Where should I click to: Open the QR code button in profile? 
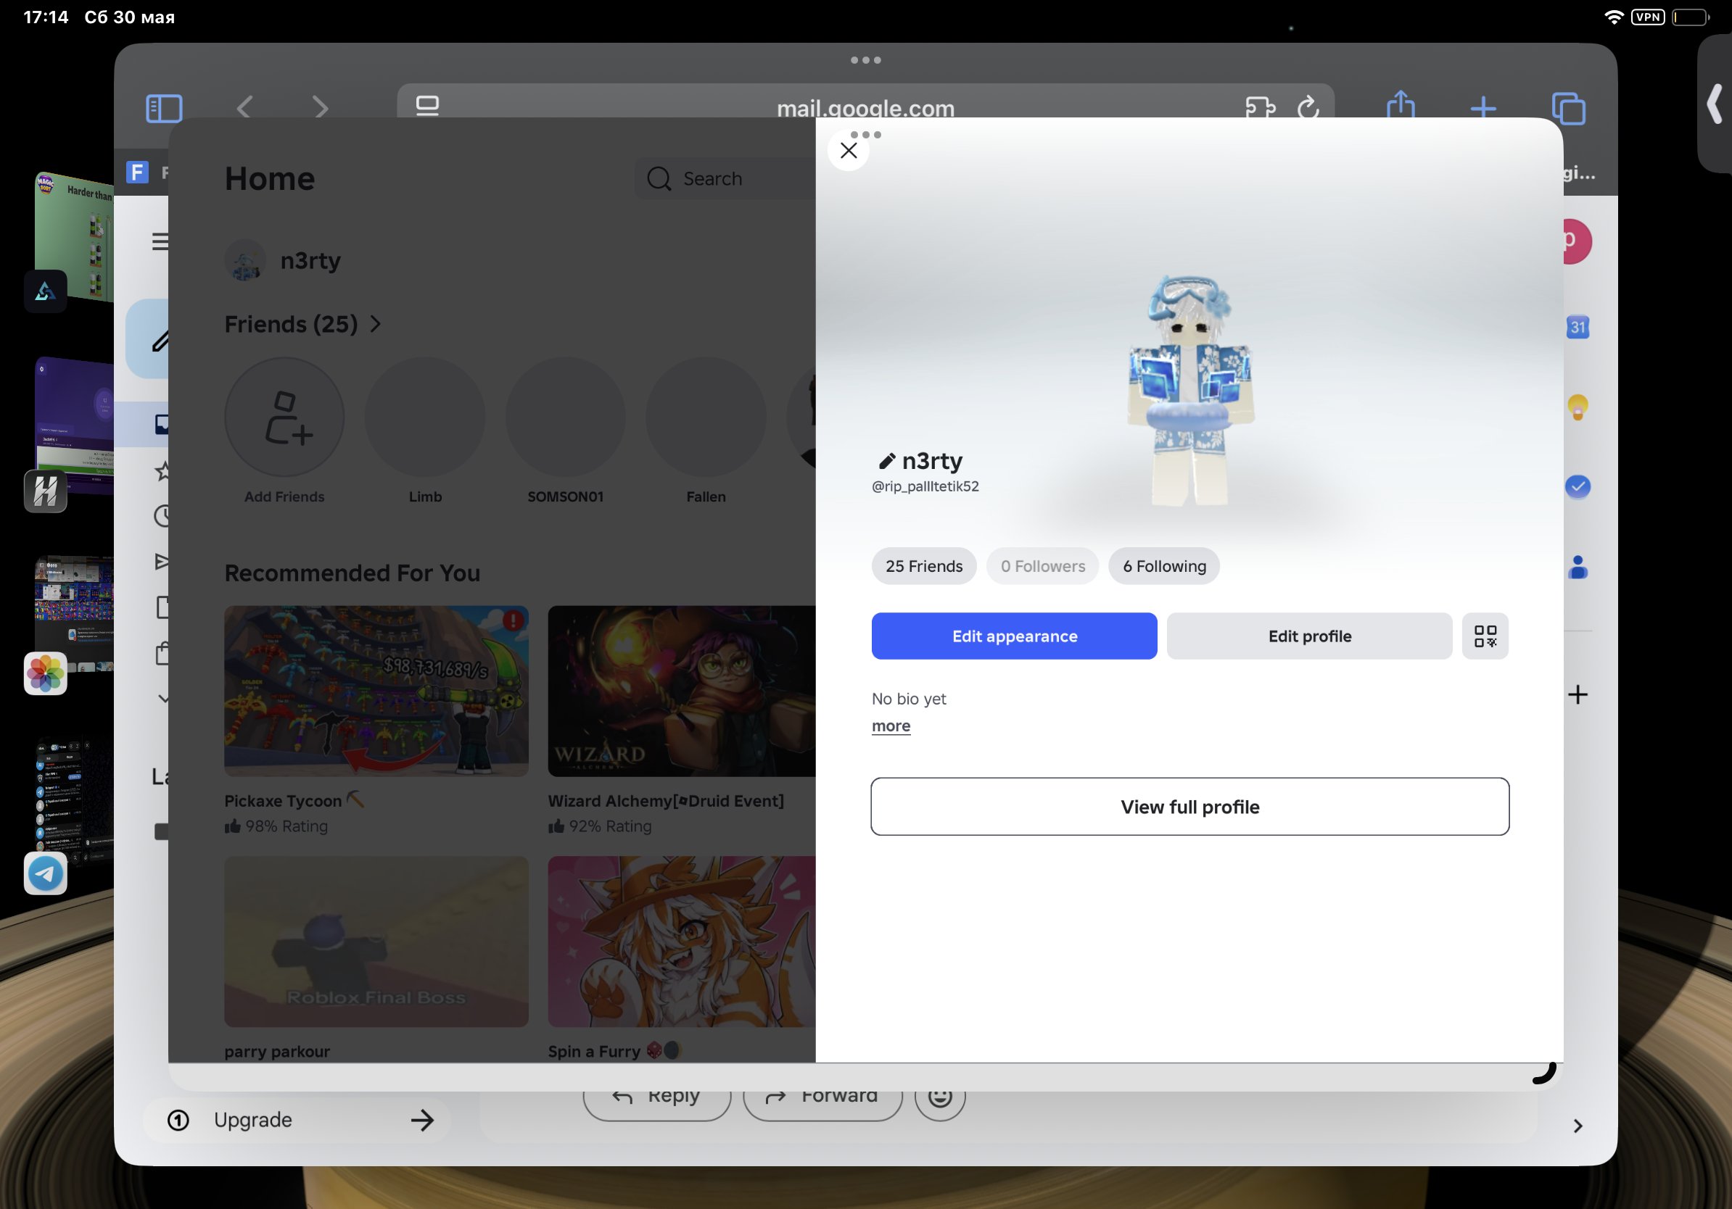pos(1485,636)
